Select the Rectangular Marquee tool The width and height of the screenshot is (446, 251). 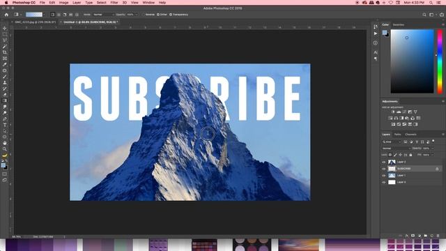5,34
